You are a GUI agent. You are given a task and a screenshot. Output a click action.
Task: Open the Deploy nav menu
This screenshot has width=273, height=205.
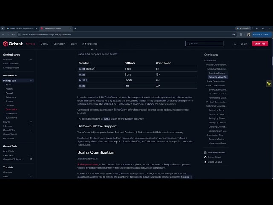pyautogui.click(x=44, y=44)
